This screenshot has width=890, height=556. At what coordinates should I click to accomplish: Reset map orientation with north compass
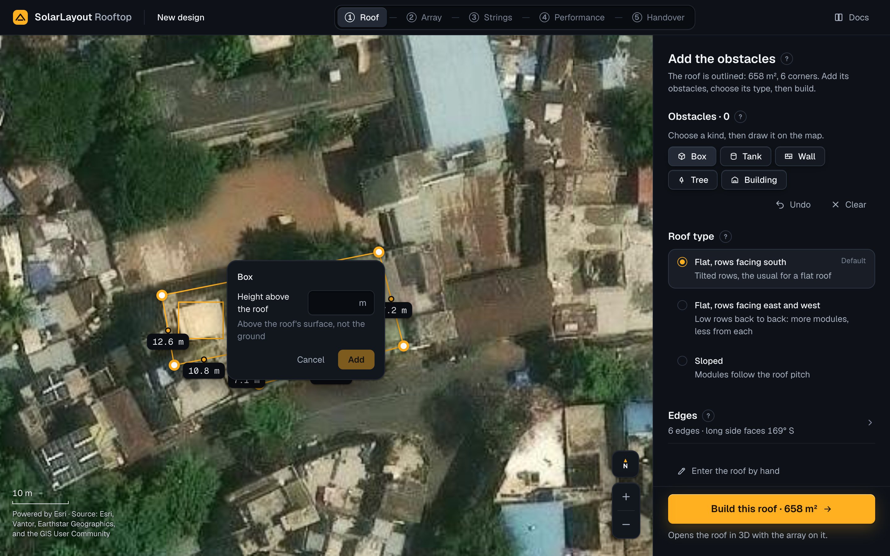625,464
